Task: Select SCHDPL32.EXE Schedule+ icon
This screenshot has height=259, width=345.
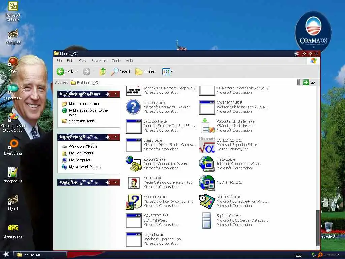Action: click(x=207, y=201)
